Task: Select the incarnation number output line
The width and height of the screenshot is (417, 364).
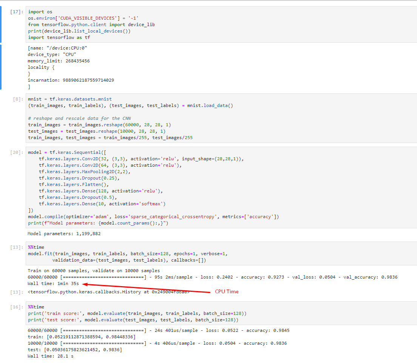Action: point(71,80)
